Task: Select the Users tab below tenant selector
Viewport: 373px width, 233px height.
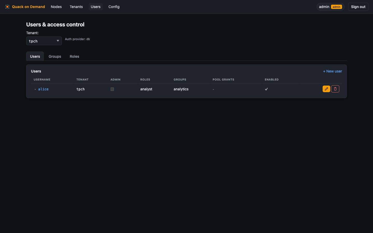Action: 35,56
